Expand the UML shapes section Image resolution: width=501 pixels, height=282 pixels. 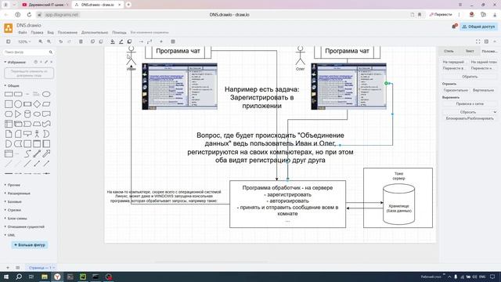10,235
